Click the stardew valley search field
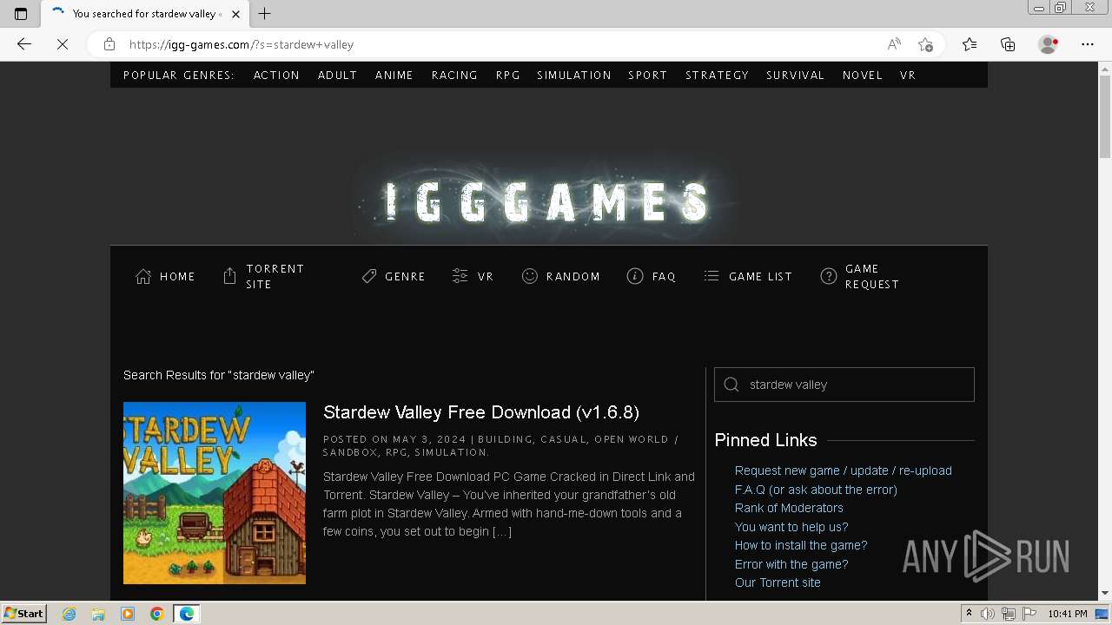Image resolution: width=1112 pixels, height=625 pixels. [x=844, y=385]
